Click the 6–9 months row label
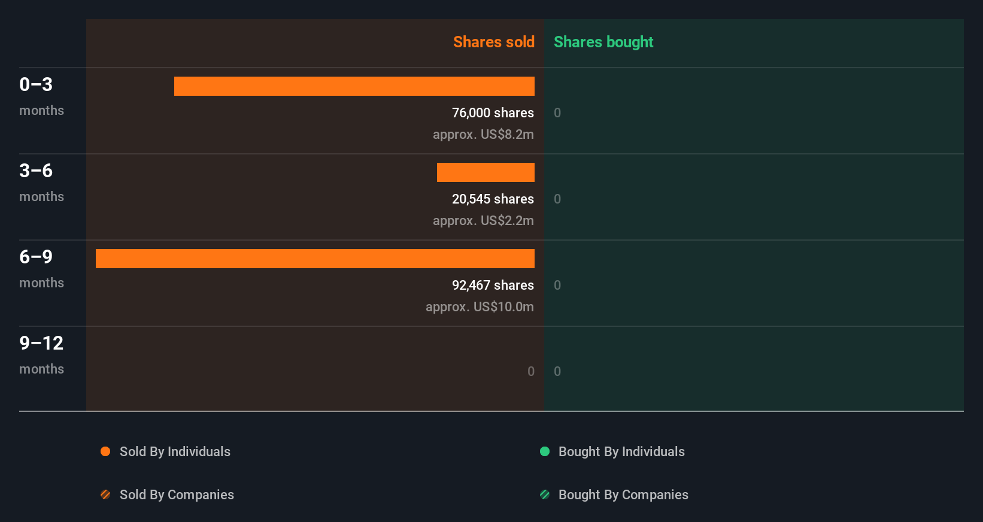Screen dimensions: 983x522 click(x=41, y=269)
